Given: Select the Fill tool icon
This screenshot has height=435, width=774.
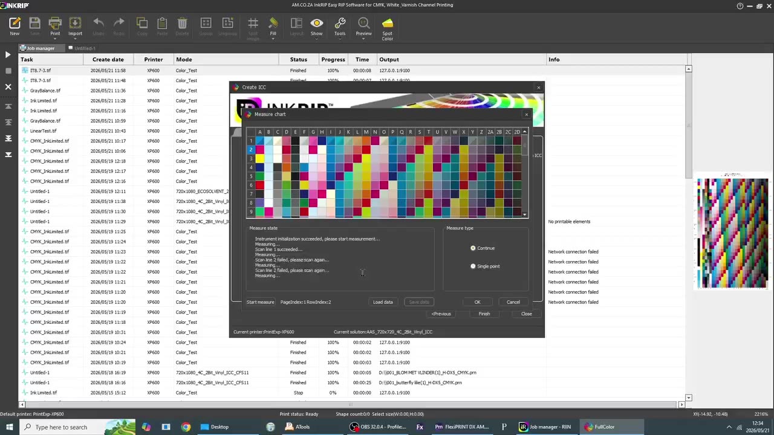Looking at the screenshot, I should pyautogui.click(x=273, y=24).
